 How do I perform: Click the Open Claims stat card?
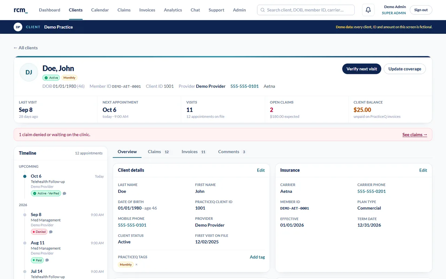click(x=307, y=110)
